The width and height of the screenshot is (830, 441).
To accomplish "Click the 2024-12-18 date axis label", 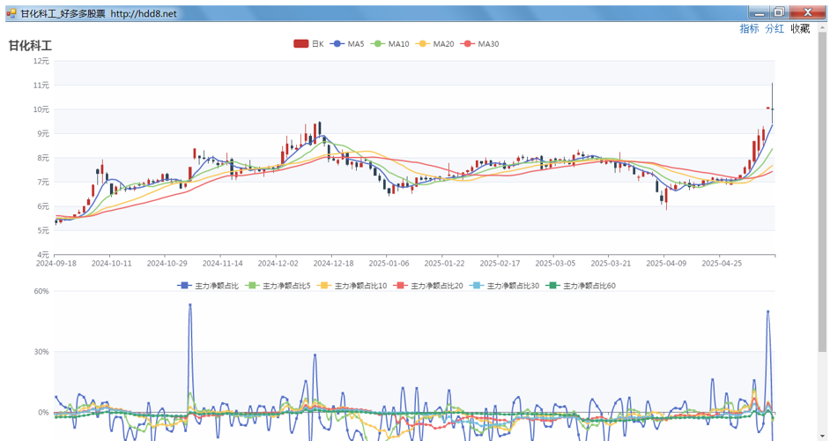I will [333, 263].
